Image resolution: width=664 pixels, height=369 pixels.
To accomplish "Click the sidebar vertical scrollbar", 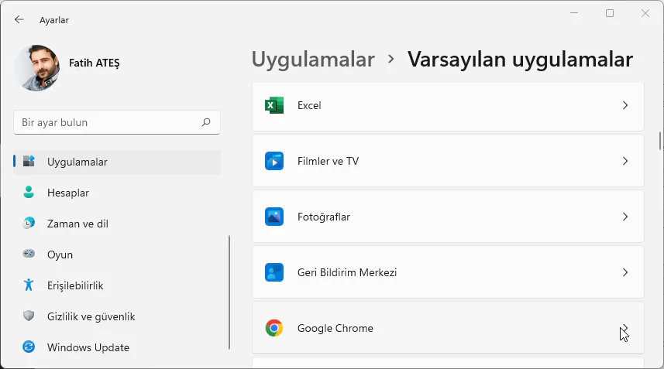I will tap(229, 292).
